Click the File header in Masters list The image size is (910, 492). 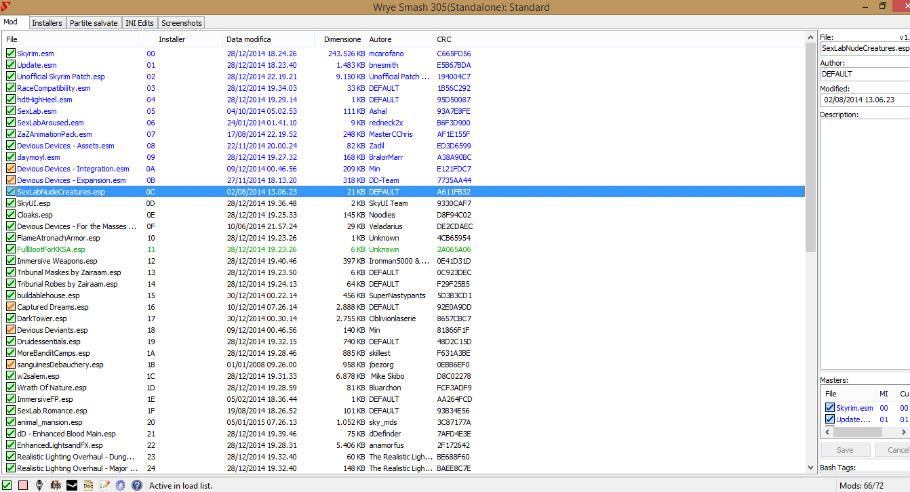pos(849,394)
